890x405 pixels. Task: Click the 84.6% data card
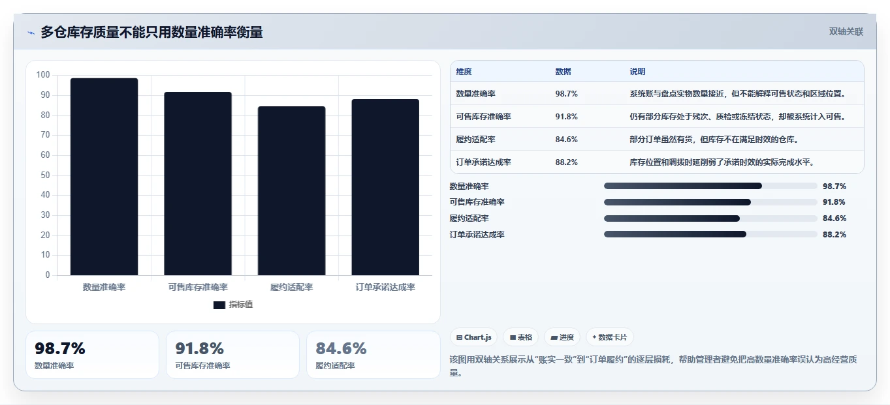[373, 355]
